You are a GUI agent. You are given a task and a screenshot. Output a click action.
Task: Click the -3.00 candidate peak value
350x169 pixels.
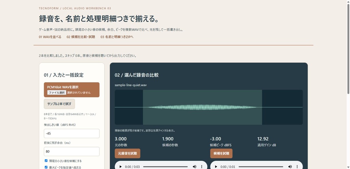point(216,139)
